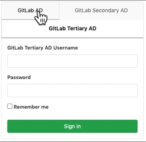Click the green Sign in button
146x142 pixels.
pyautogui.click(x=72, y=126)
